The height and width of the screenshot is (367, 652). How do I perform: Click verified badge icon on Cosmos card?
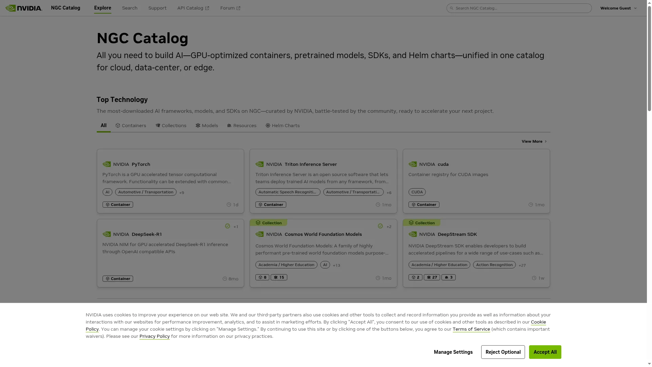point(380,226)
